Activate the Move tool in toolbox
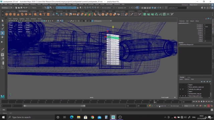 pos(2,33)
